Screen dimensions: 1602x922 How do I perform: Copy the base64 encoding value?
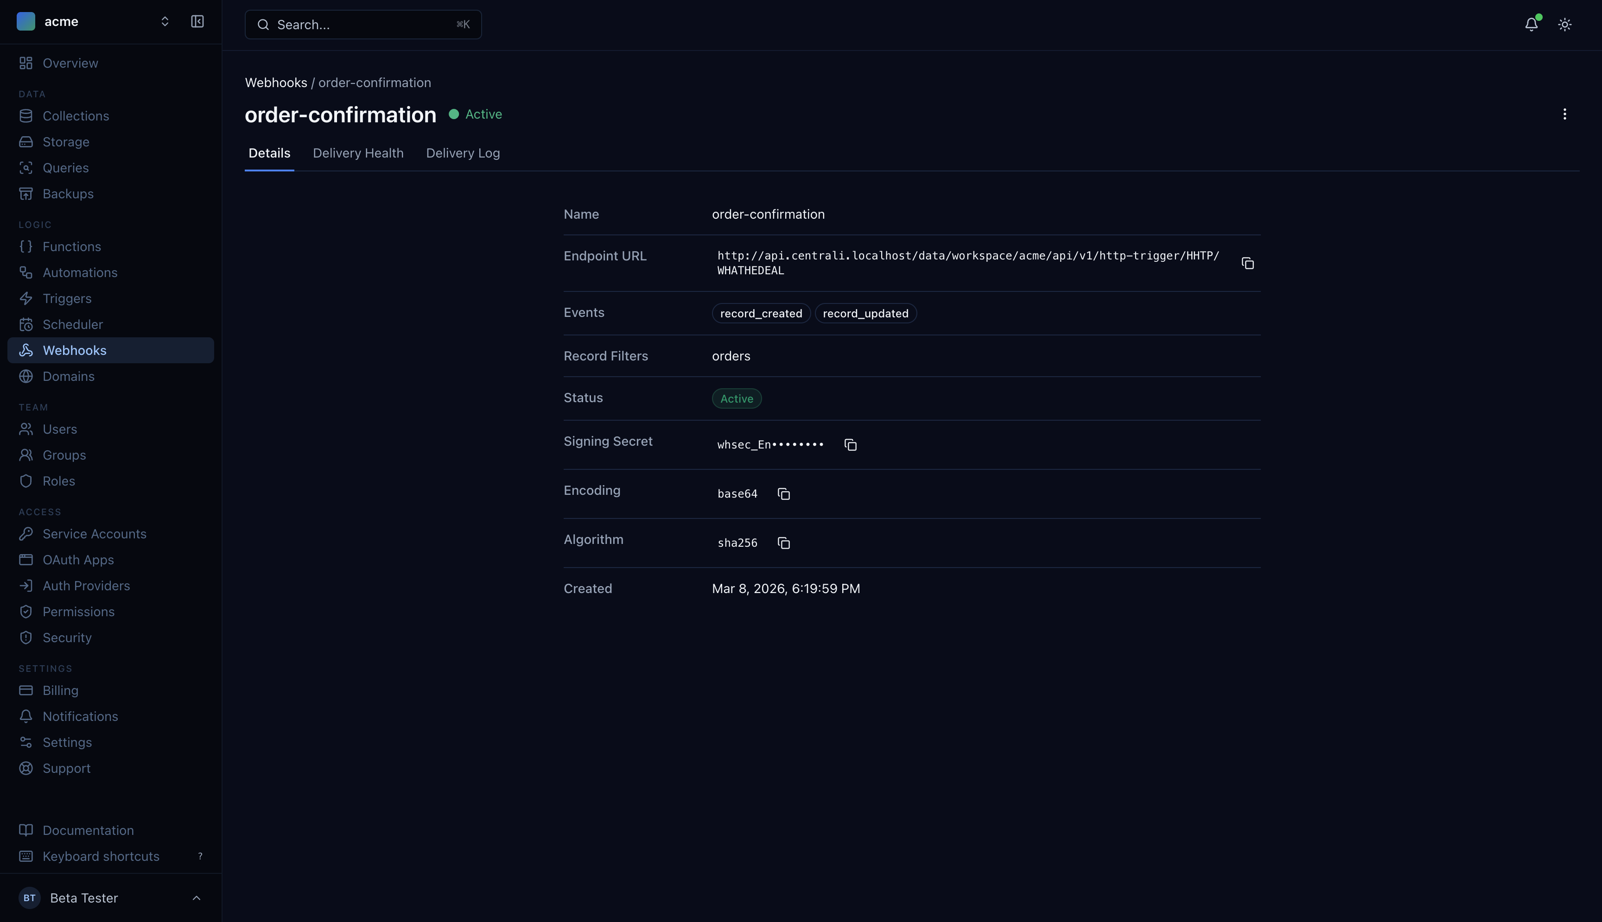tap(783, 493)
